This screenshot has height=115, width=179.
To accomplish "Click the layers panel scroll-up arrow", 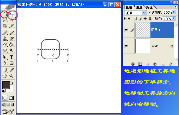I will 176,24.
